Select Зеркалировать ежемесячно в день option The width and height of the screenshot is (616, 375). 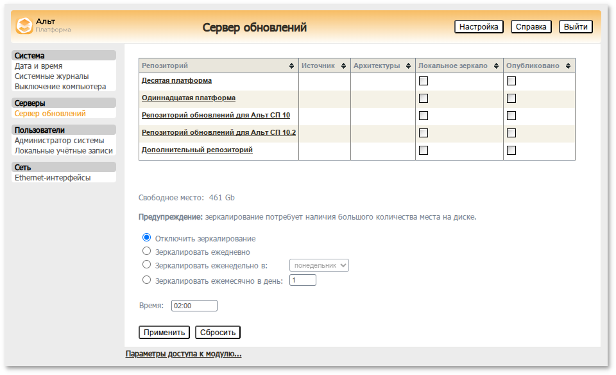pos(146,279)
